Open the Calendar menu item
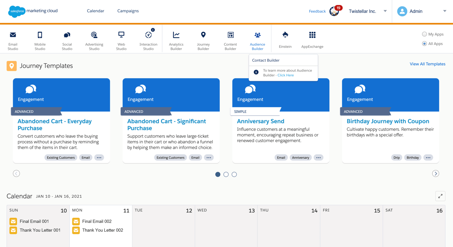This screenshot has width=453, height=247. click(95, 11)
